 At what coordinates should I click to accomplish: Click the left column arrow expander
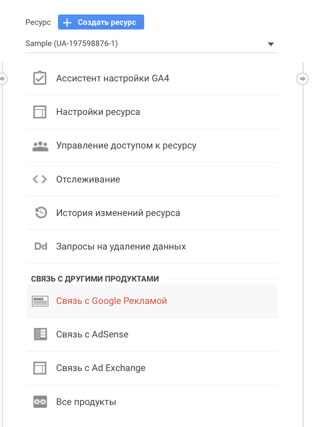(3, 79)
